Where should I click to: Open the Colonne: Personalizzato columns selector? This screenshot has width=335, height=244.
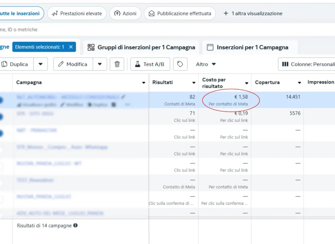click(307, 64)
